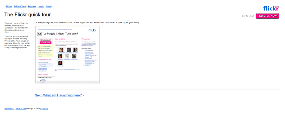Click the pink REGISTER NOW! button
This screenshot has height=114, width=285.
(267, 16)
